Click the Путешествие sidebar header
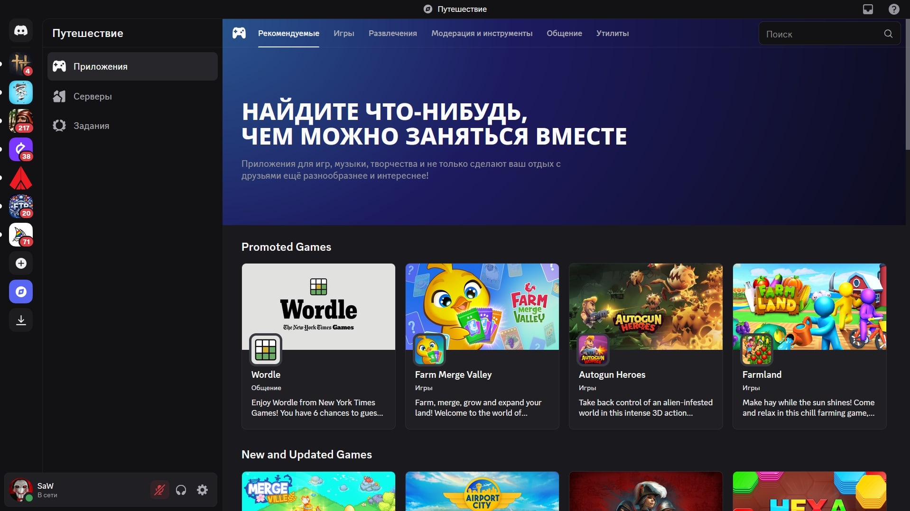 (88, 33)
